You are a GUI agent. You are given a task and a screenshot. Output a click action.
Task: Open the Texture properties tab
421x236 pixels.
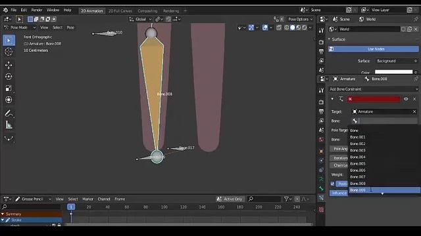(322, 210)
